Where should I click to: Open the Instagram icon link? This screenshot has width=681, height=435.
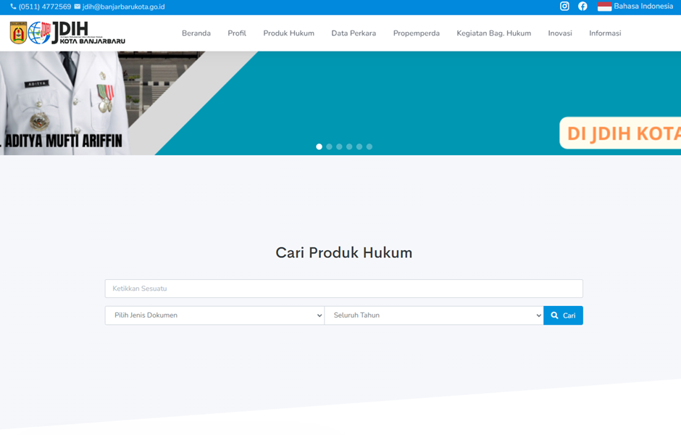[x=564, y=7]
